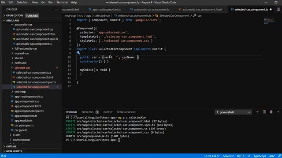282x158 pixels.
Task: Click the code minimap preview
Action: 269,21
